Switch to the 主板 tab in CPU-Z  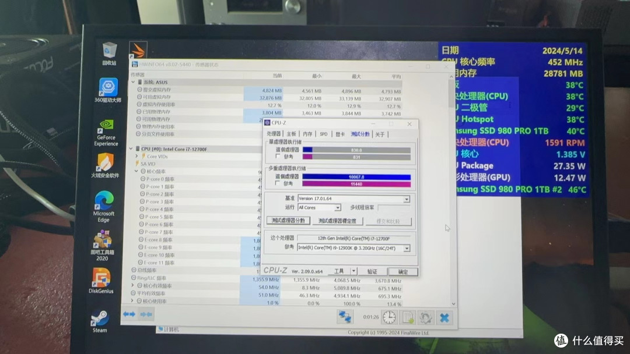click(291, 134)
